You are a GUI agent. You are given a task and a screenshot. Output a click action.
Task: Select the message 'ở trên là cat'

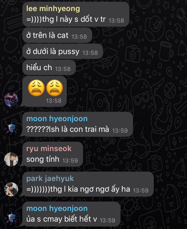click(57, 35)
